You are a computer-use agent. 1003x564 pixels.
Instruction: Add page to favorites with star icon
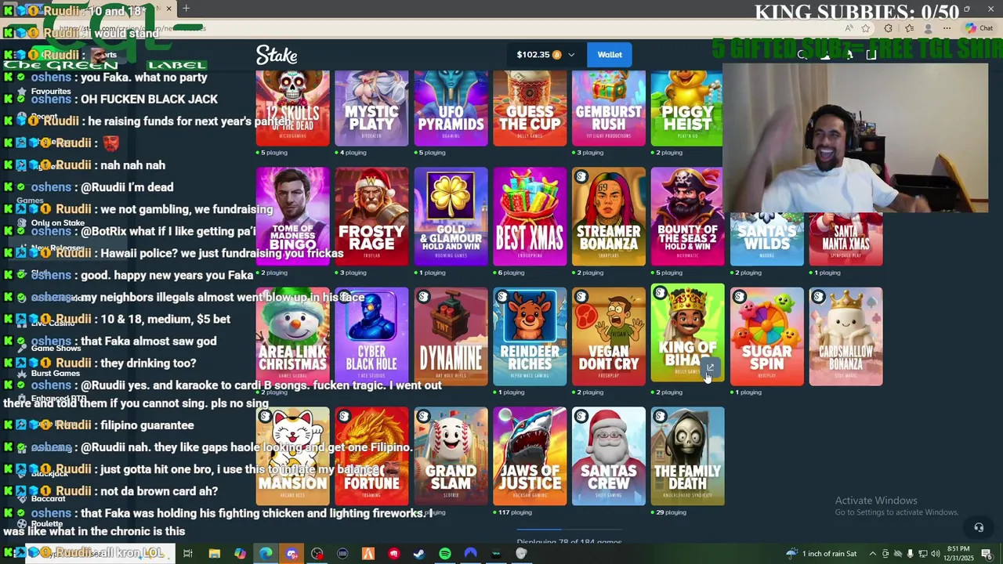pos(866,28)
